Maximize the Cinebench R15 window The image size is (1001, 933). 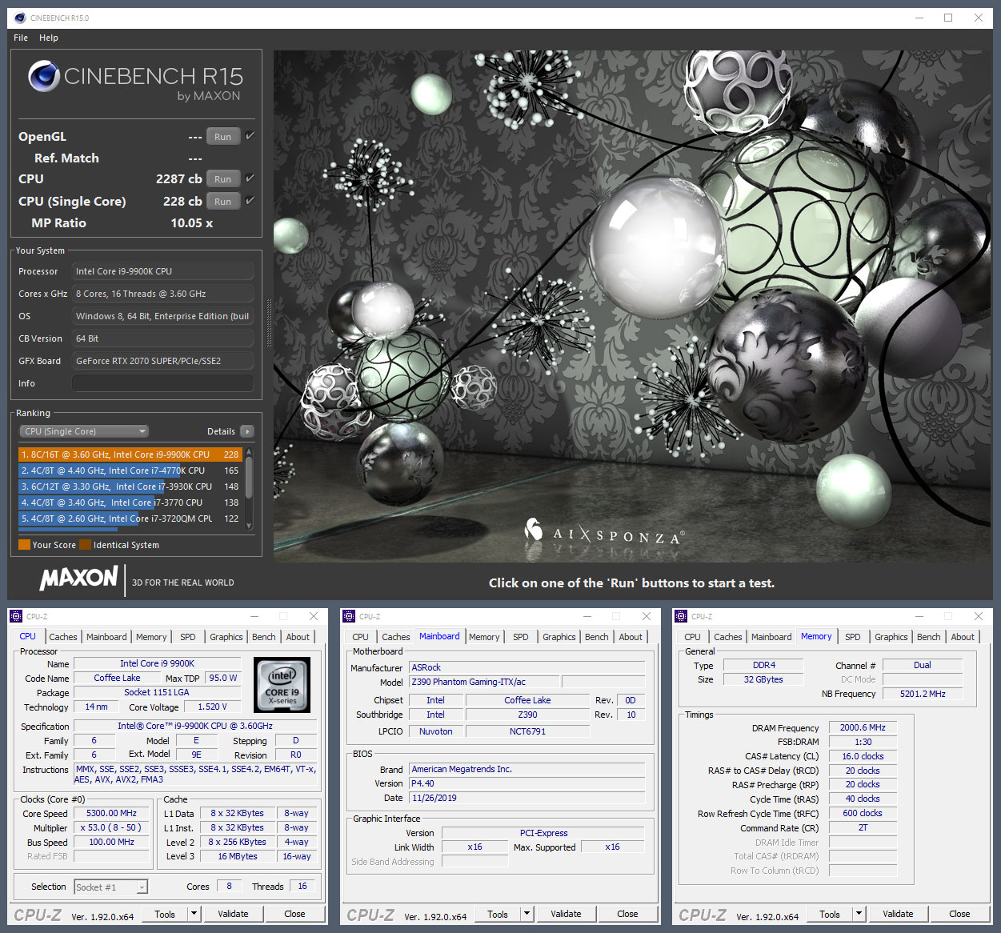[948, 18]
